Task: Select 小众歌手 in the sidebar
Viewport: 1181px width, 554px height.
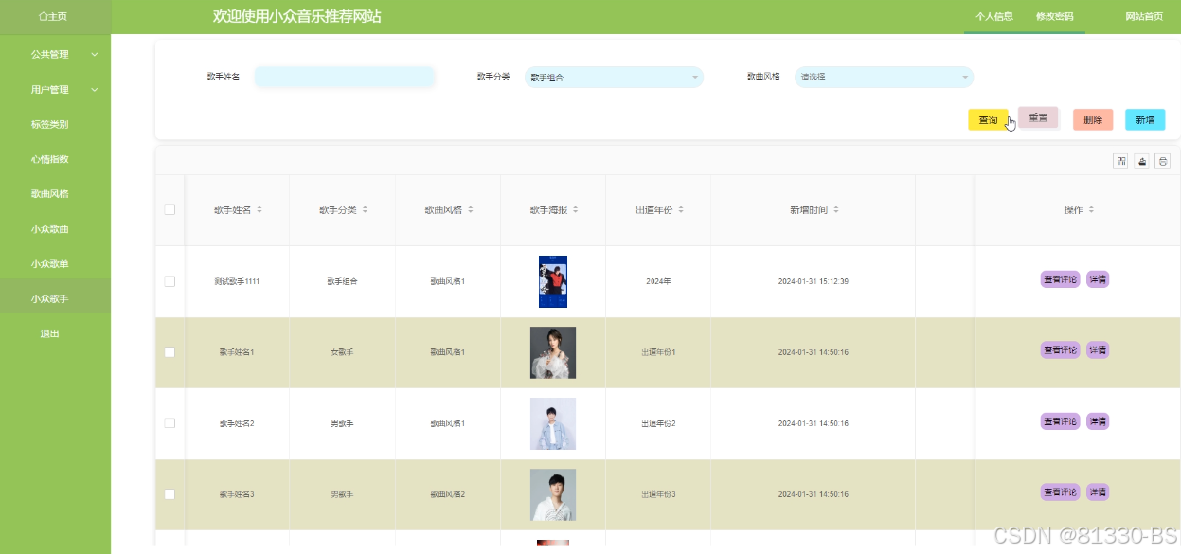Action: [x=55, y=298]
